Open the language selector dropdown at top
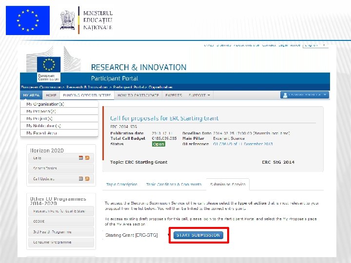Viewport: 351px width, 263px height. (x=315, y=45)
